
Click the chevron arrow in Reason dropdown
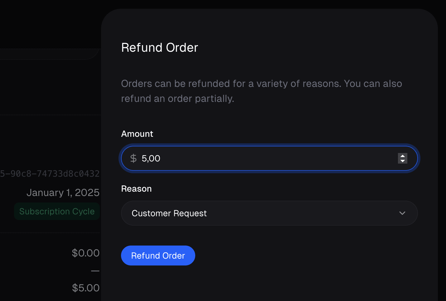402,213
